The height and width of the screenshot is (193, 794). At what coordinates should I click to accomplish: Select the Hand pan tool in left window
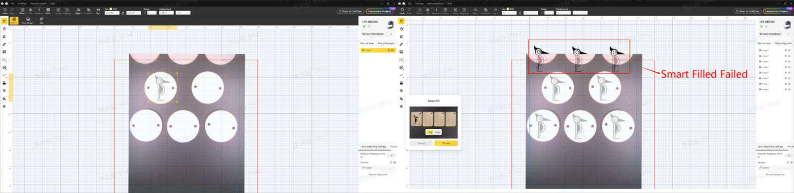pos(4,29)
